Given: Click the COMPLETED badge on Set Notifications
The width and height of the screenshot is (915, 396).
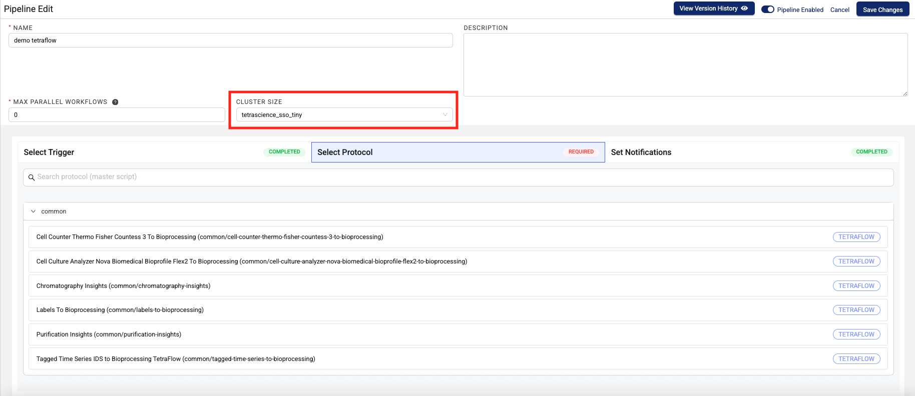Looking at the screenshot, I should 871,152.
